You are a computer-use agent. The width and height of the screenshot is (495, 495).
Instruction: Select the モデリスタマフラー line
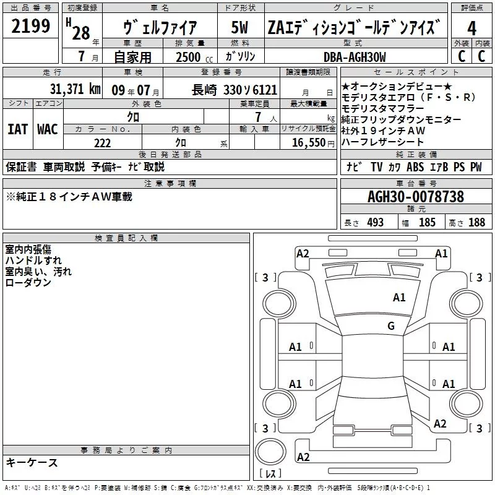[382, 108]
